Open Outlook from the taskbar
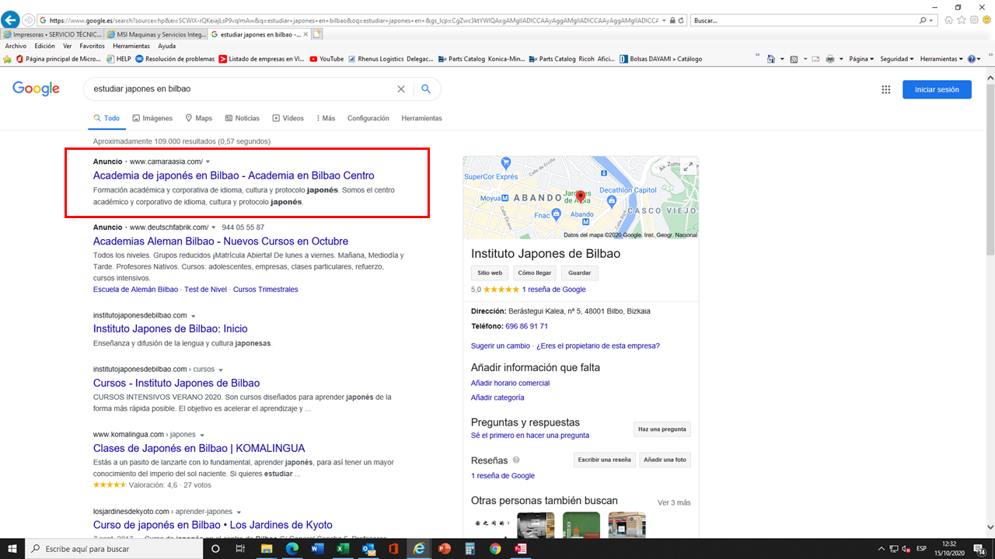Screen dimensions: 995x559 tap(368, 549)
